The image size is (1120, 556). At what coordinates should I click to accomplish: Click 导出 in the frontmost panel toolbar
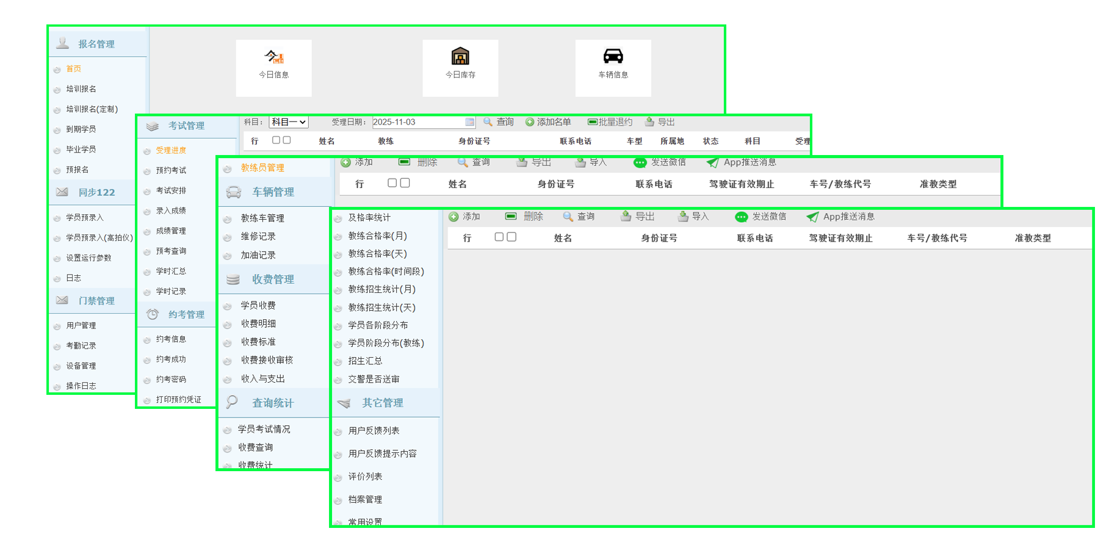tap(637, 217)
